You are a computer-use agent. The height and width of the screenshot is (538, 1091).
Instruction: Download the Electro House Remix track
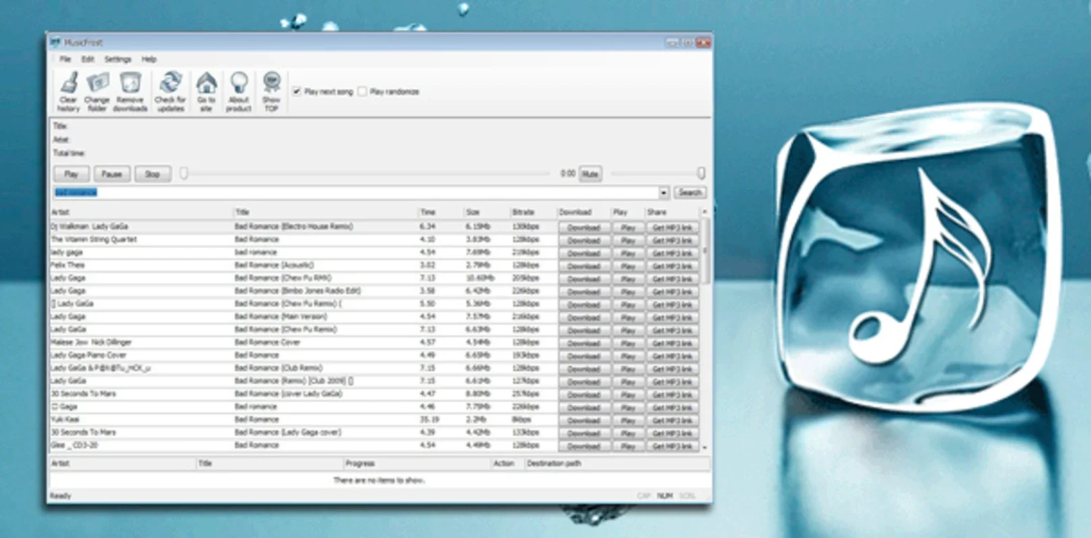[584, 228]
